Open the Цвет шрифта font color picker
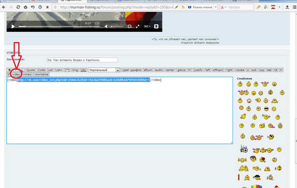This screenshot has height=188, width=297. point(131,70)
